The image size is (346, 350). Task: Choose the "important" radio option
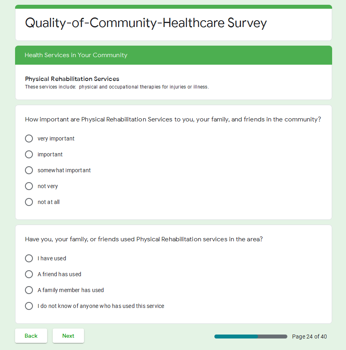[x=29, y=154]
